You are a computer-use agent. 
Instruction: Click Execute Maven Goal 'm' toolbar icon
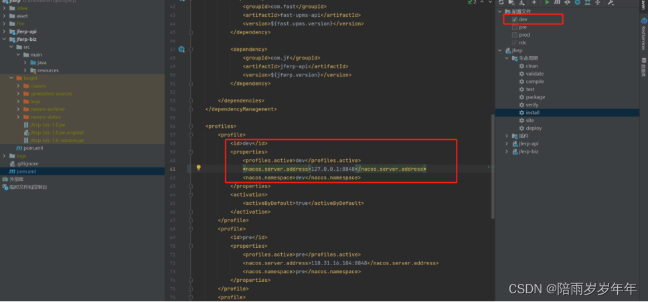(557, 3)
